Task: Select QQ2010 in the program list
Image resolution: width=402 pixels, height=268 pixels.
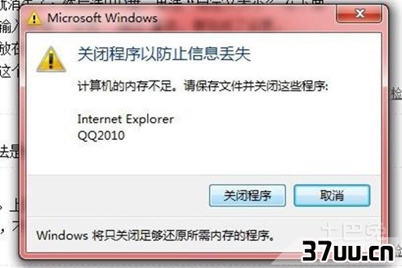Action: [x=101, y=135]
